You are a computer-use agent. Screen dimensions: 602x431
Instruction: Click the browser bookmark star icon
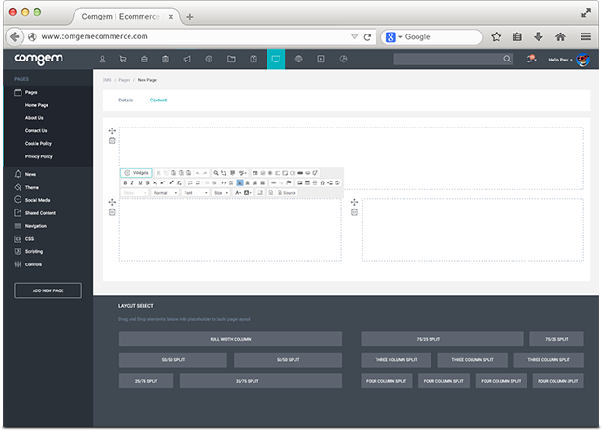pos(497,37)
